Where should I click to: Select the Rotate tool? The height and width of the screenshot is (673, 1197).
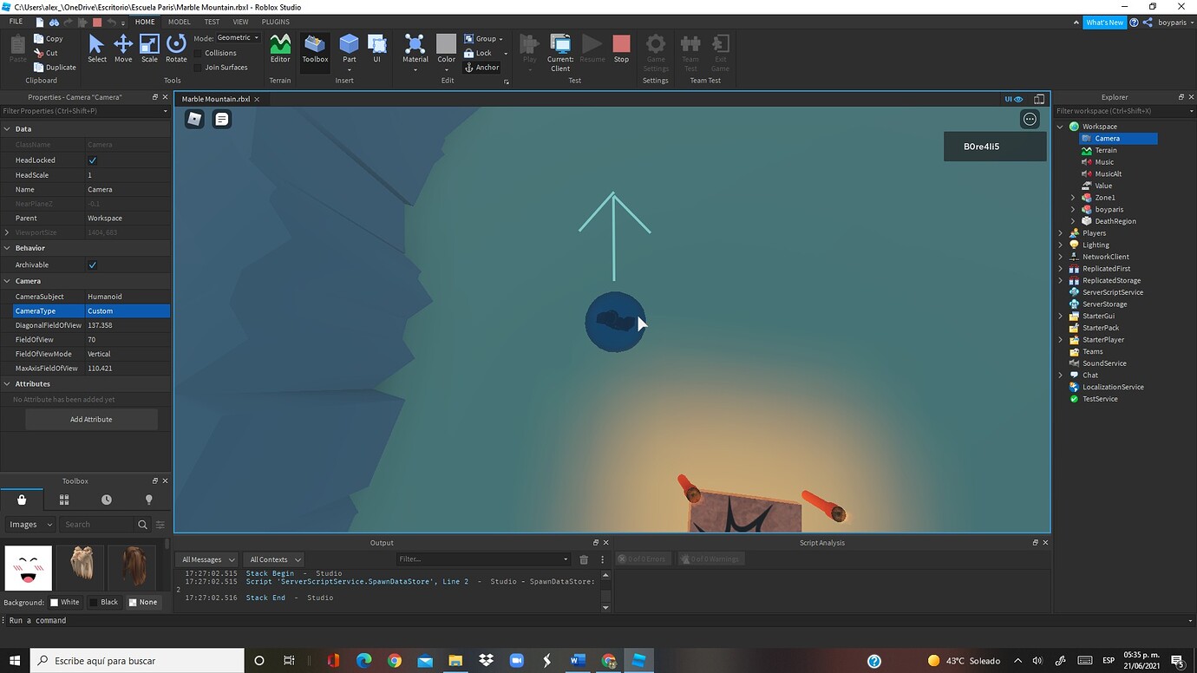point(175,49)
